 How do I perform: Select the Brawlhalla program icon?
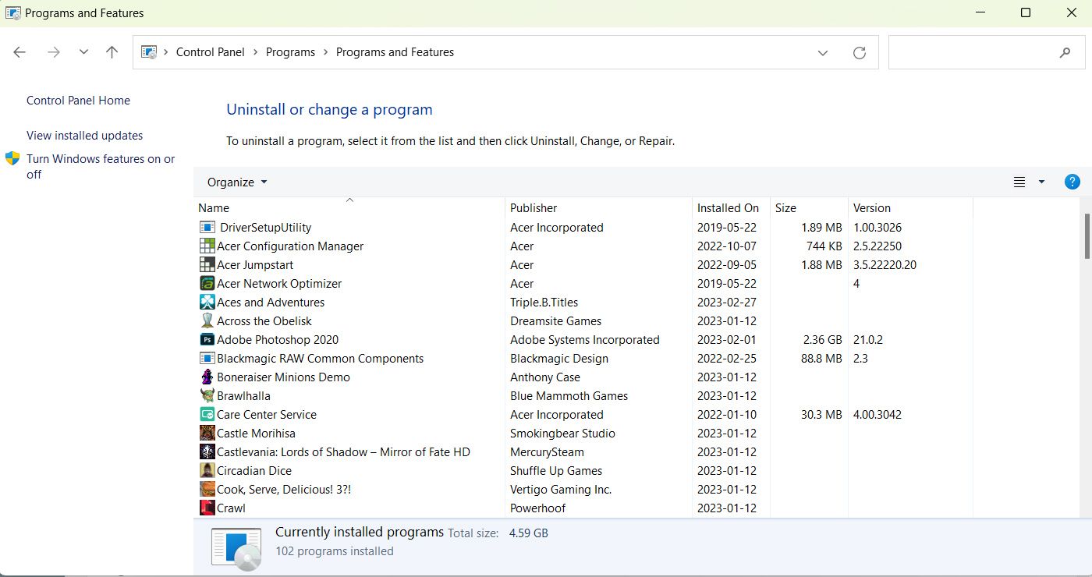pos(207,396)
